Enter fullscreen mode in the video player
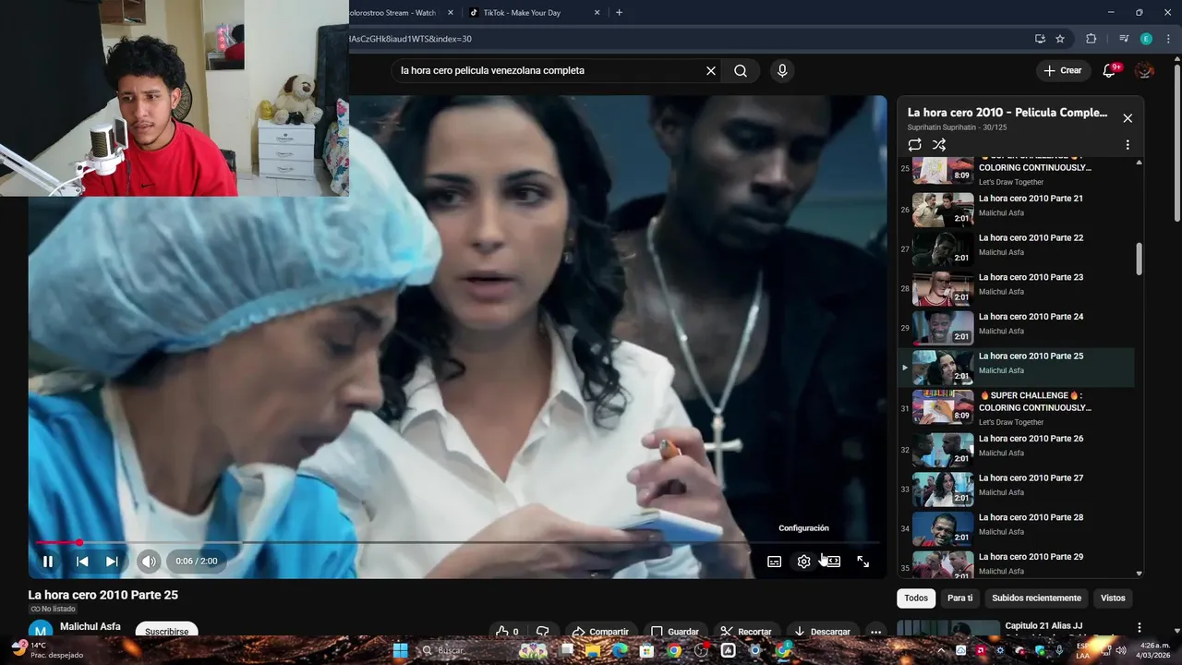Viewport: 1182px width, 665px height. pos(863,562)
